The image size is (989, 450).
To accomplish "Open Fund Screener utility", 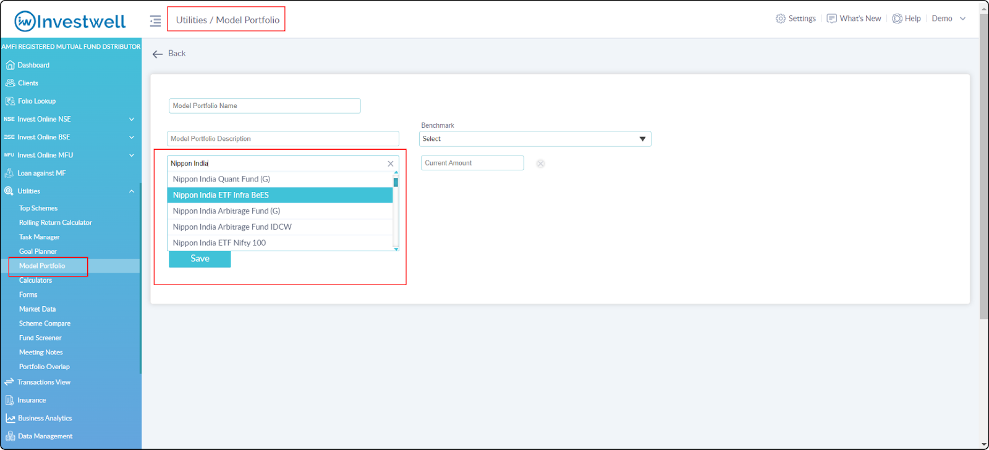I will 40,338.
